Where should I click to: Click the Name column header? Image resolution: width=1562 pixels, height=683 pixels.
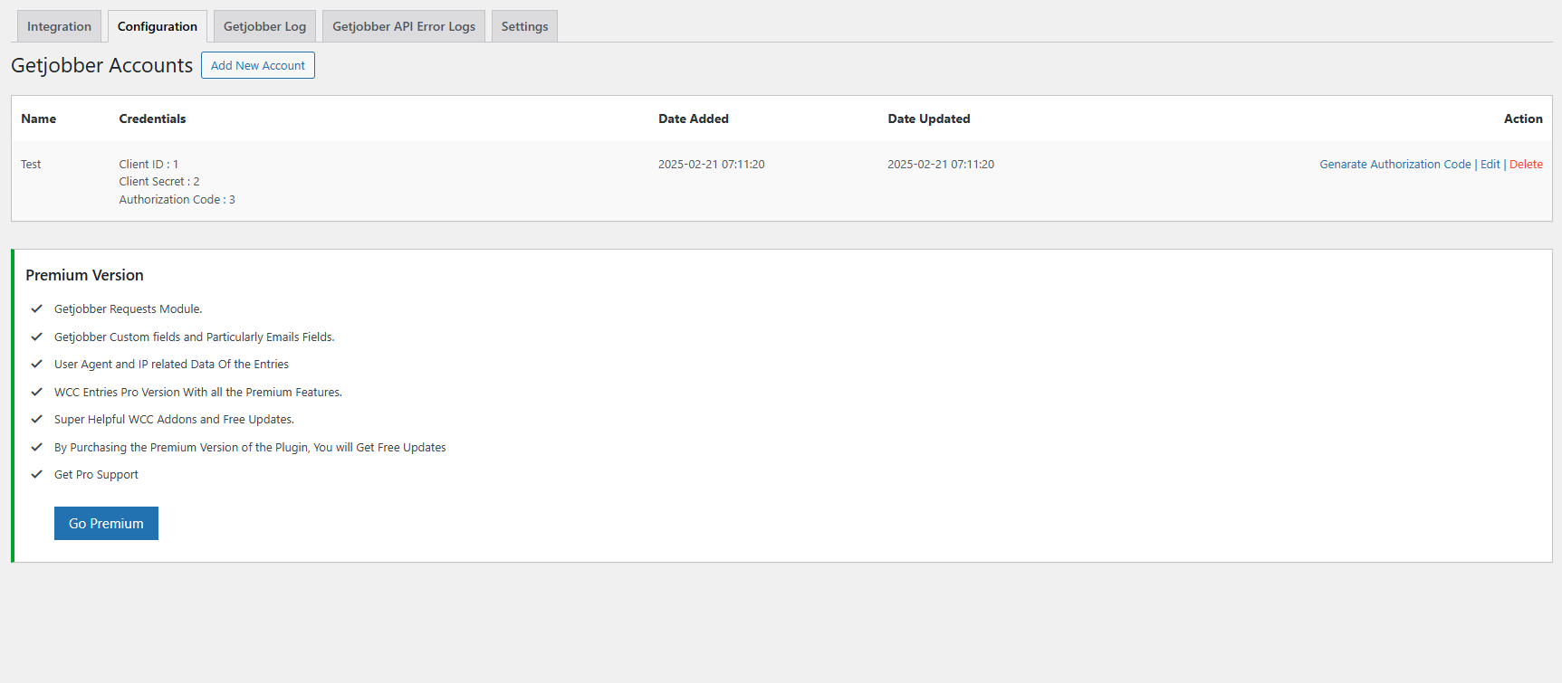pyautogui.click(x=39, y=119)
